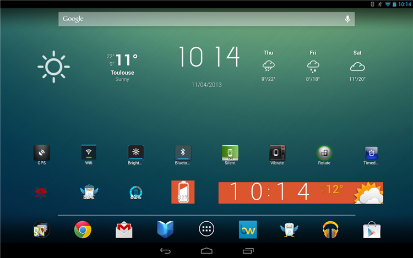Tap the Android home button

pyautogui.click(x=206, y=251)
